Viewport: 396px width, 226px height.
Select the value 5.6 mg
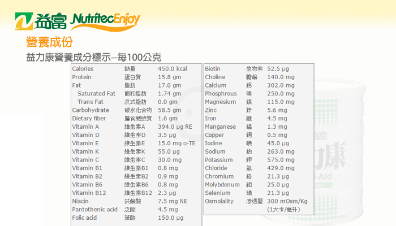pyautogui.click(x=277, y=110)
